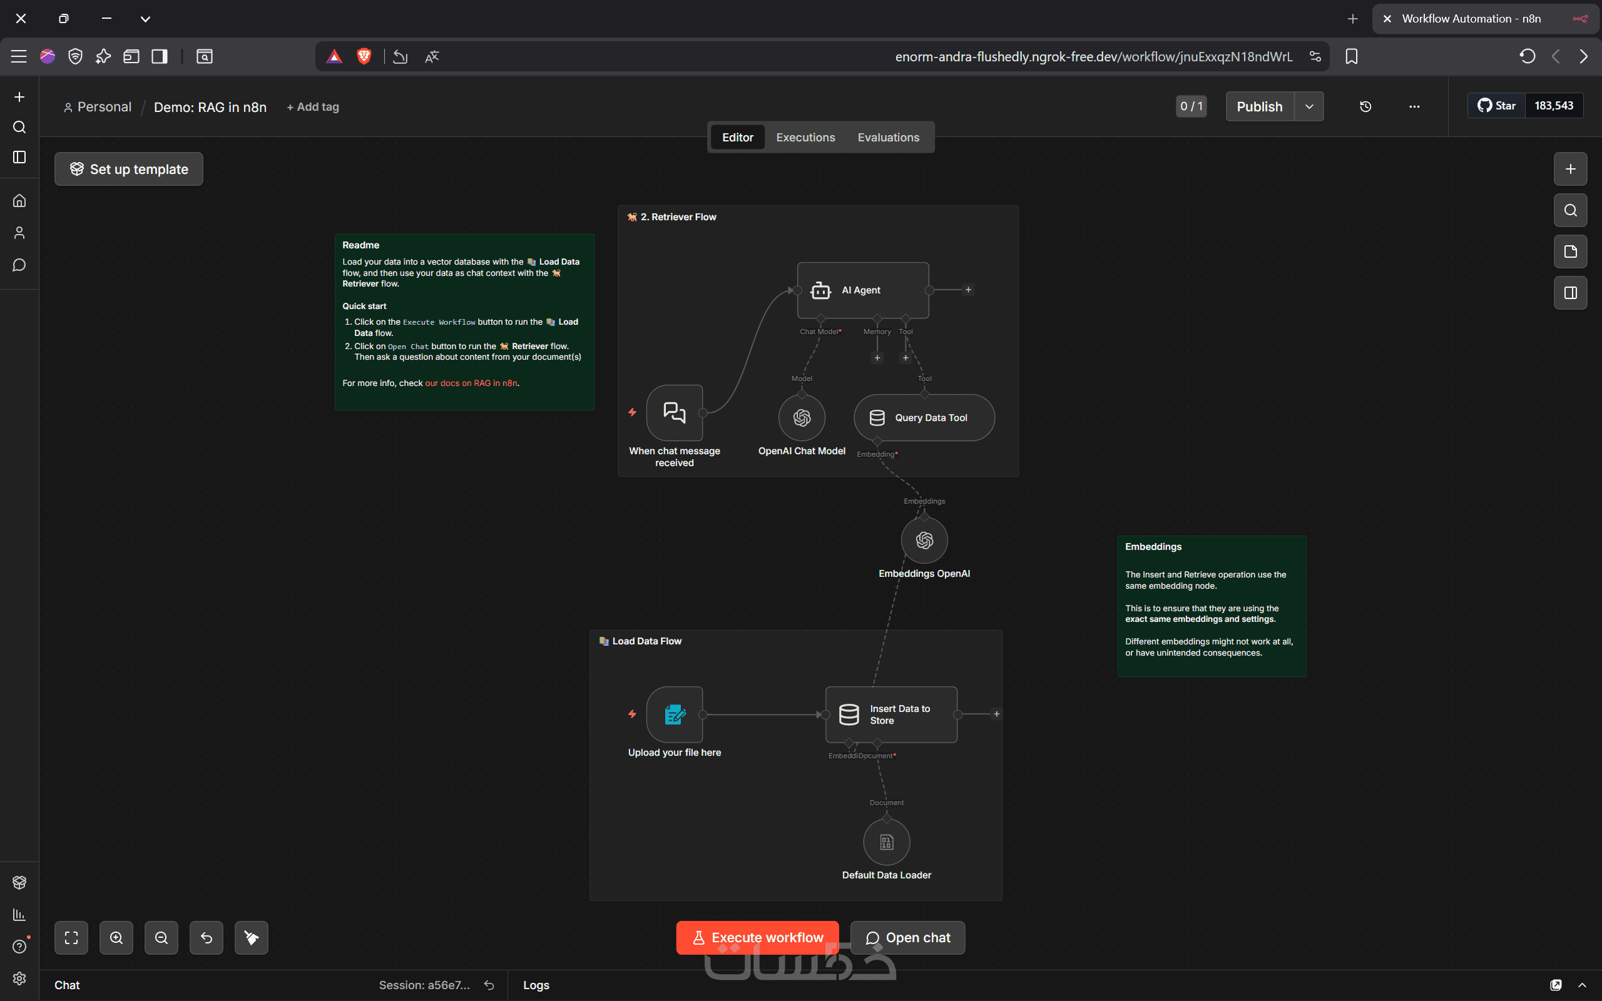The height and width of the screenshot is (1001, 1602).
Task: Toggle Brave Shields for this site
Action: (364, 56)
